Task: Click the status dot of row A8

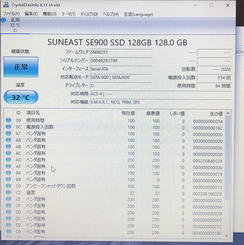Action: coord(9,140)
